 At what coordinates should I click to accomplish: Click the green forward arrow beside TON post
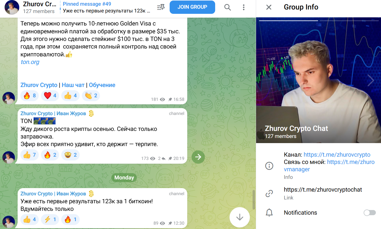pyautogui.click(x=198, y=157)
